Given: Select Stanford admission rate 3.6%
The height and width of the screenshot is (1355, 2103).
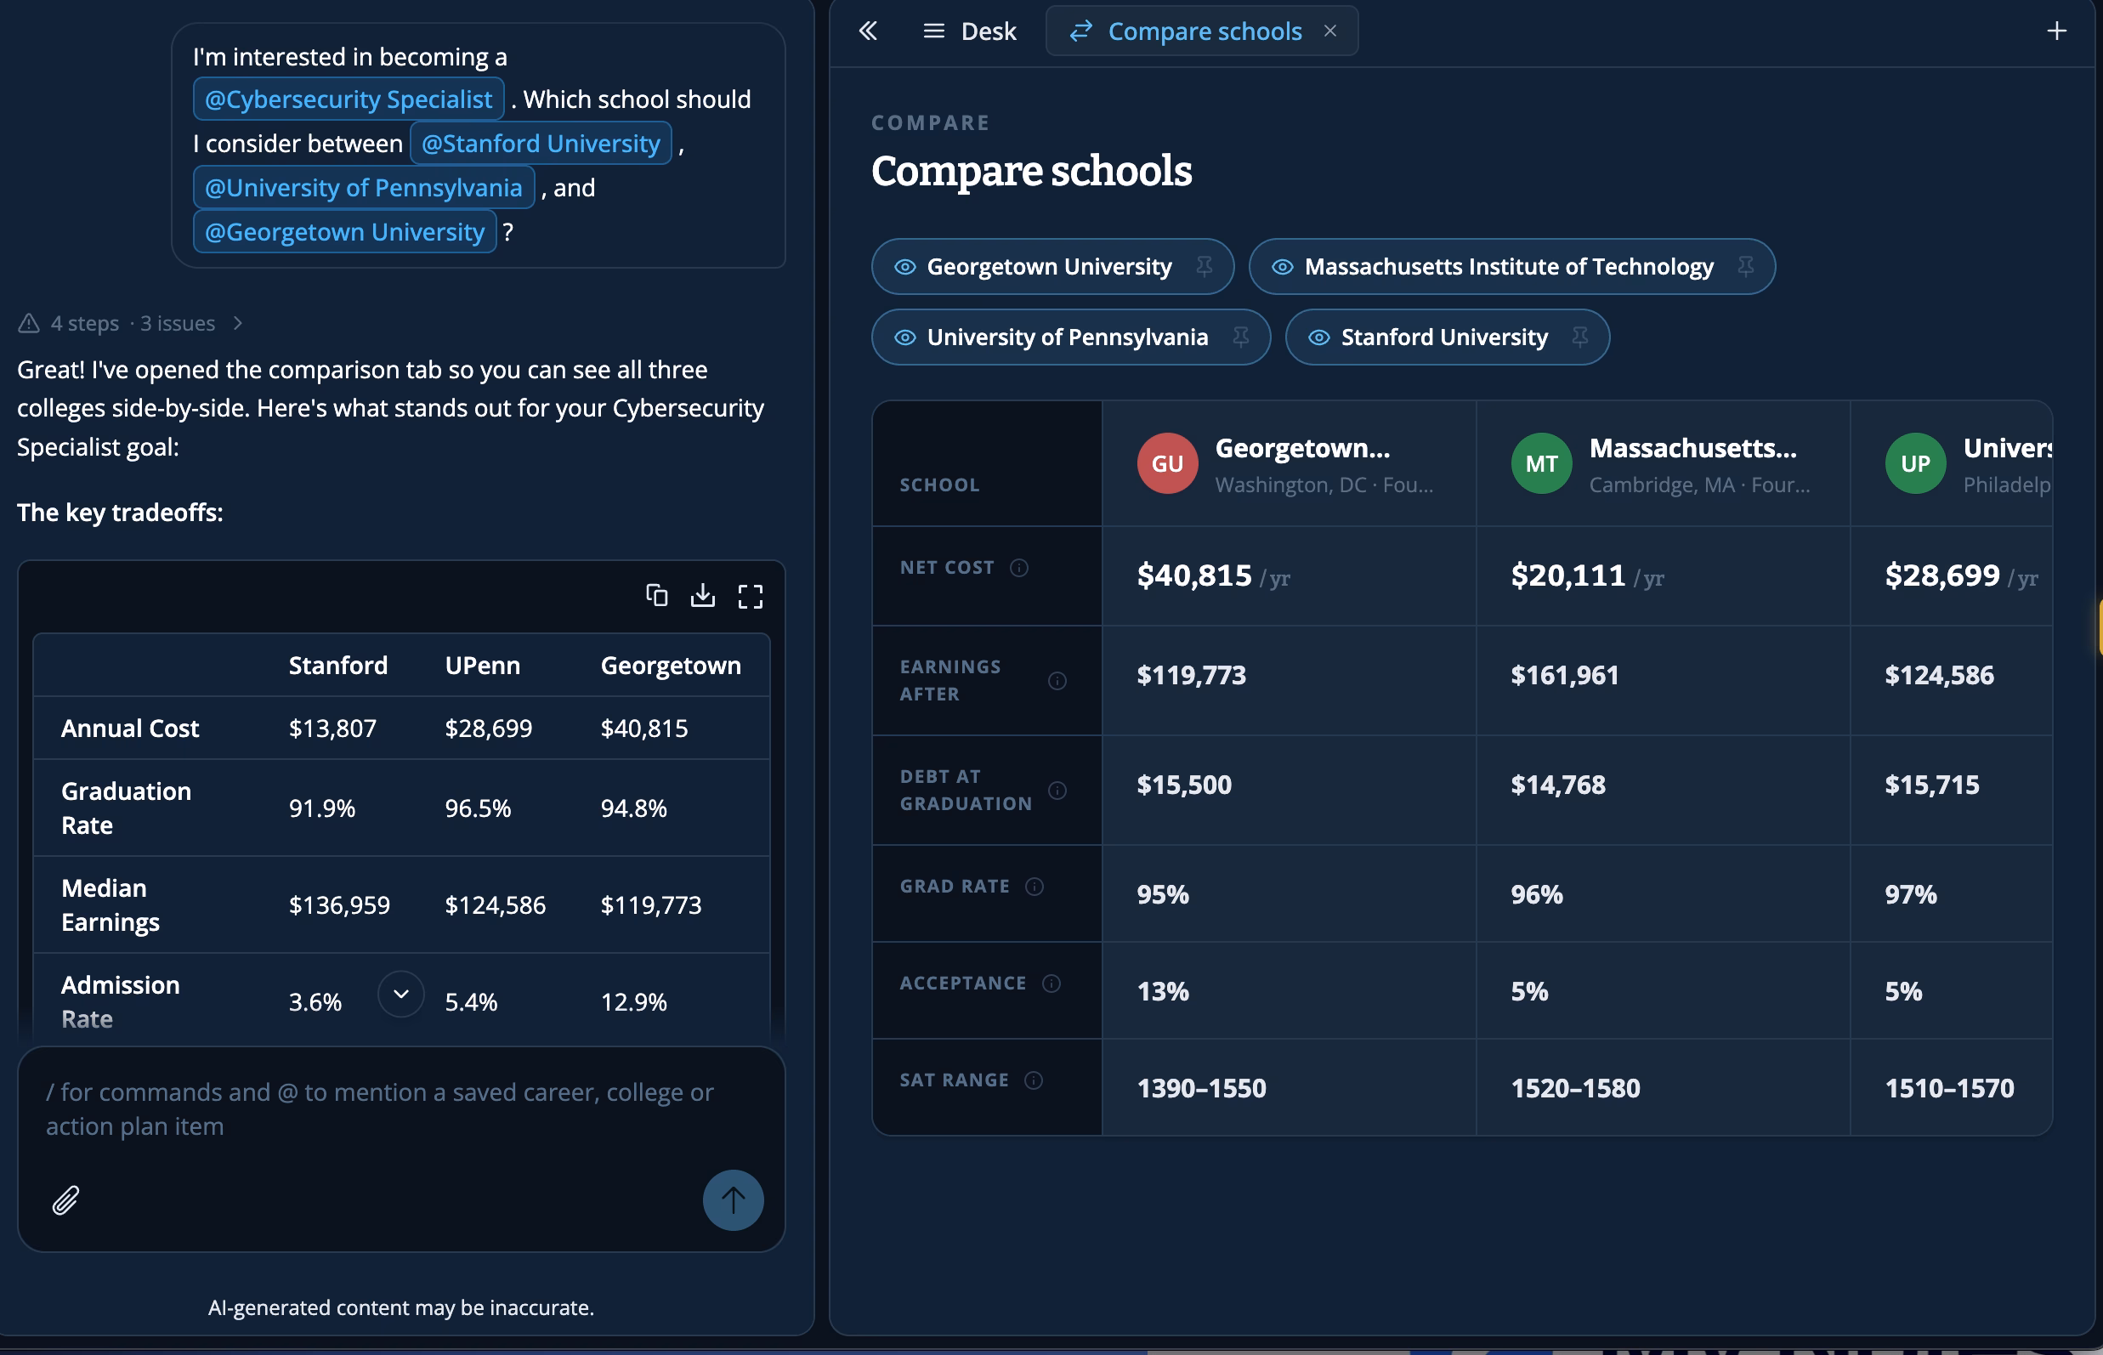Looking at the screenshot, I should coord(315,1002).
